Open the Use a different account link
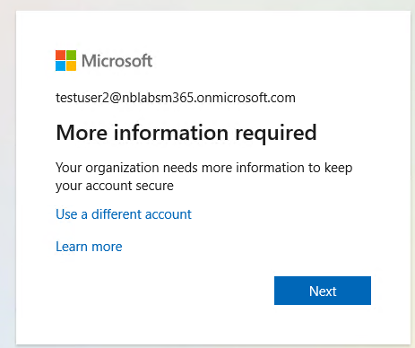The width and height of the screenshot is (415, 348). tap(124, 214)
